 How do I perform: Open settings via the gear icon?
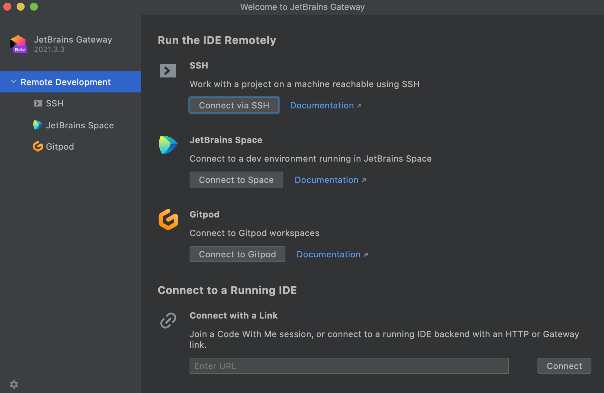14,384
